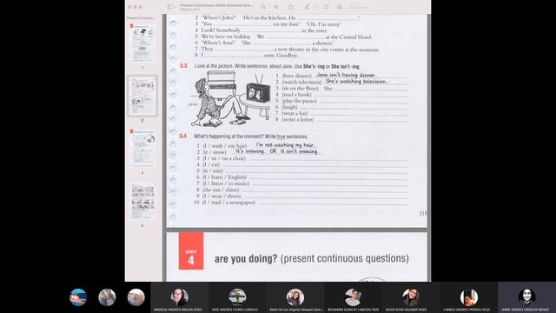
Task: Click answer 'I'm not washing my hair'
Action: [x=285, y=145]
